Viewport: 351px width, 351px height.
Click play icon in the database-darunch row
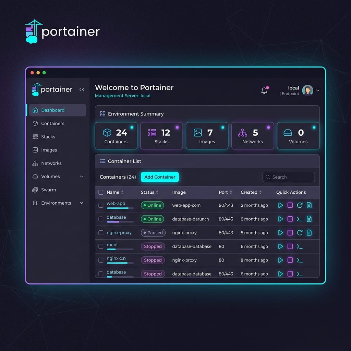[280, 219]
